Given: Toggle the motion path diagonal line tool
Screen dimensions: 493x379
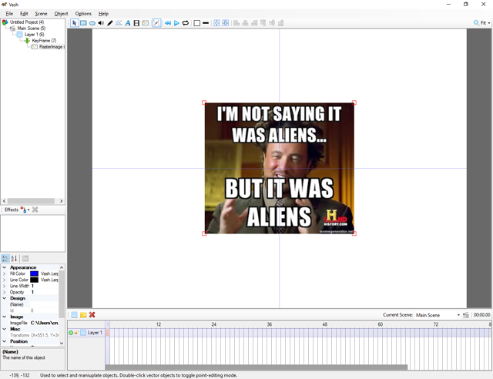Looking at the screenshot, I should coord(156,23).
